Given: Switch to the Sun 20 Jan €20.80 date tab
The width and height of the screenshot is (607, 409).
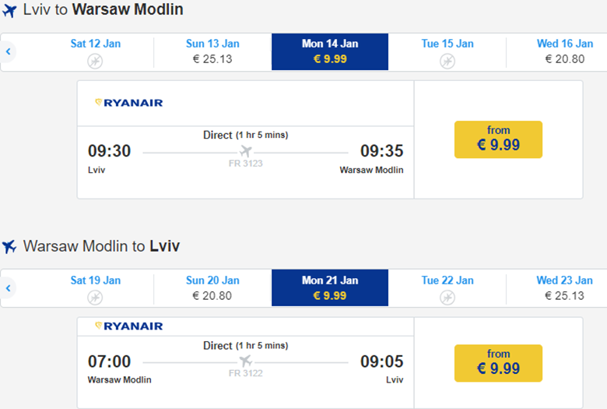Looking at the screenshot, I should (212, 287).
